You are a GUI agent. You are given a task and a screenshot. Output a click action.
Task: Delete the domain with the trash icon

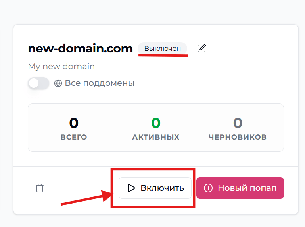pyautogui.click(x=40, y=188)
